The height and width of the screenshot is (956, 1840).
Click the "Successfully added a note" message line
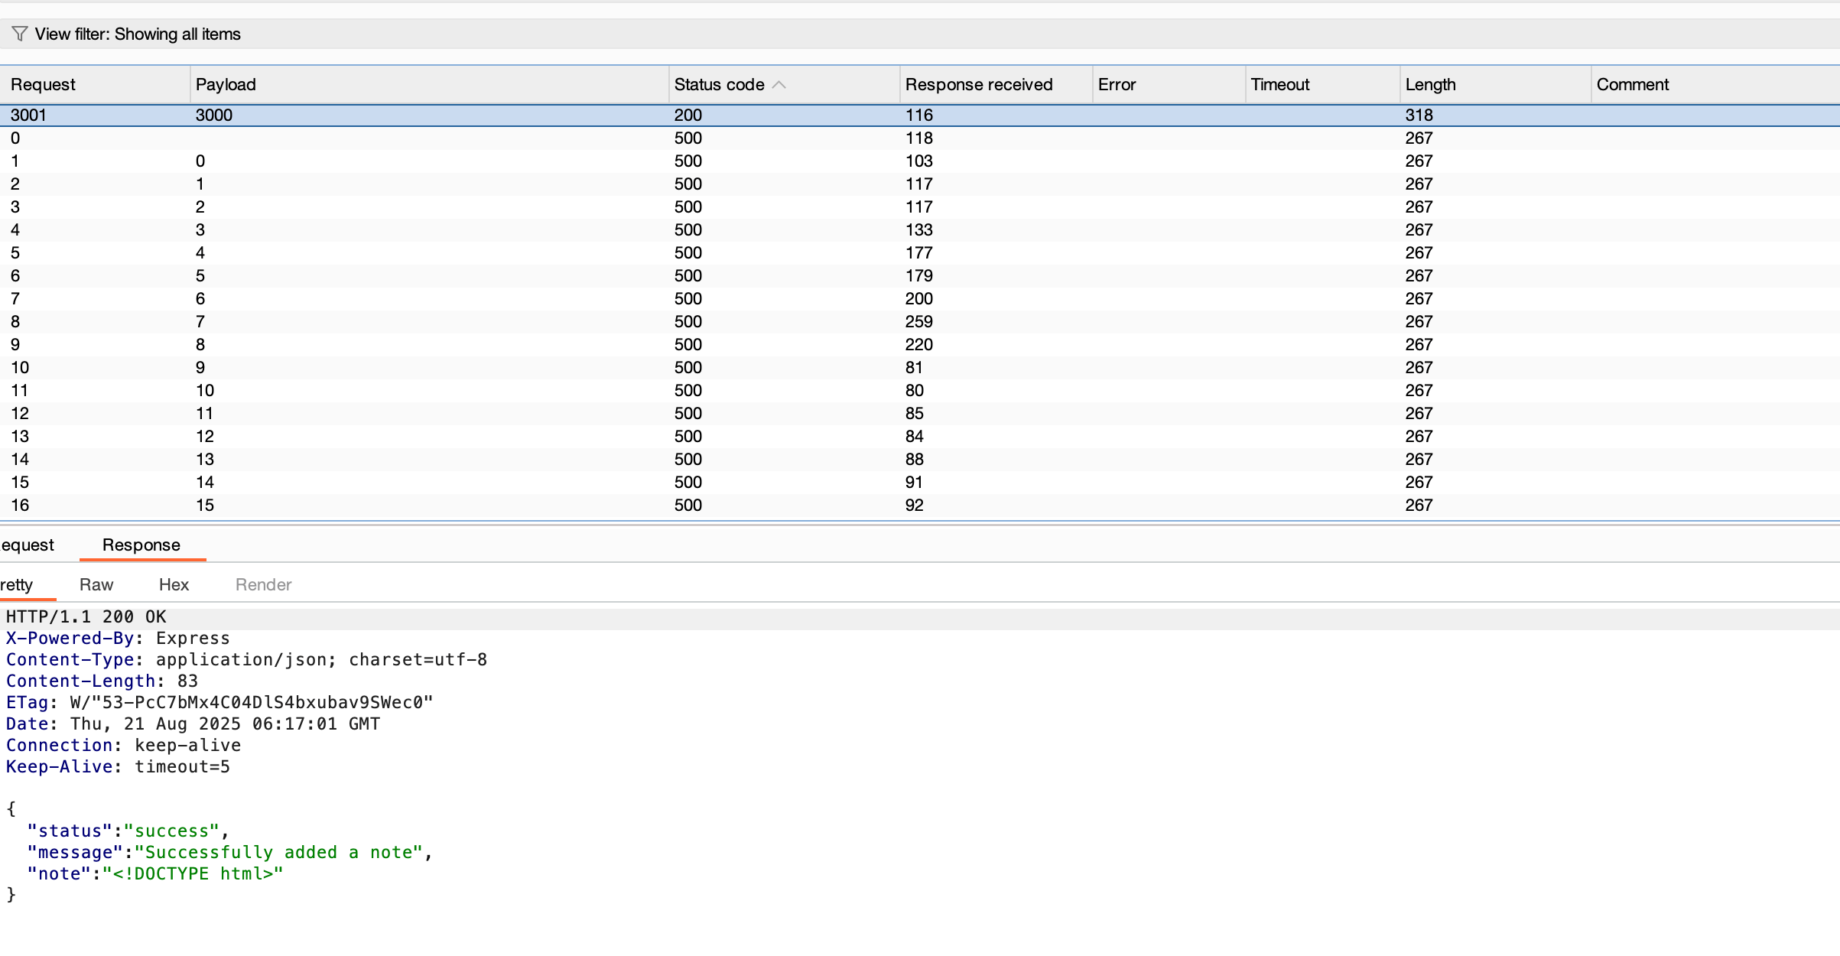click(x=230, y=852)
